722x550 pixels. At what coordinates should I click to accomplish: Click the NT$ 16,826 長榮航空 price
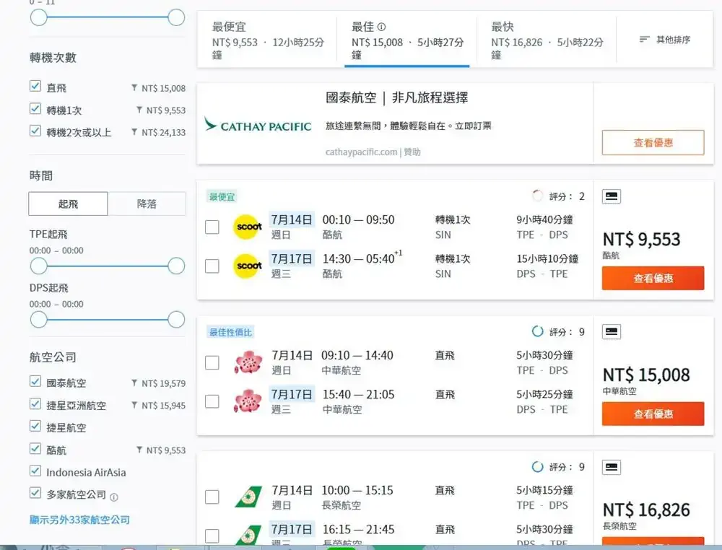coord(646,510)
